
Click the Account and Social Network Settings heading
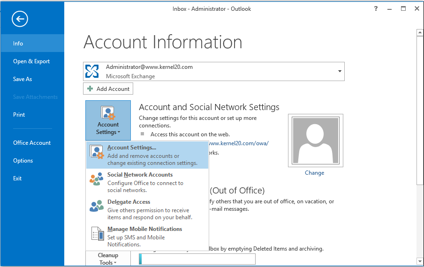[x=209, y=107]
